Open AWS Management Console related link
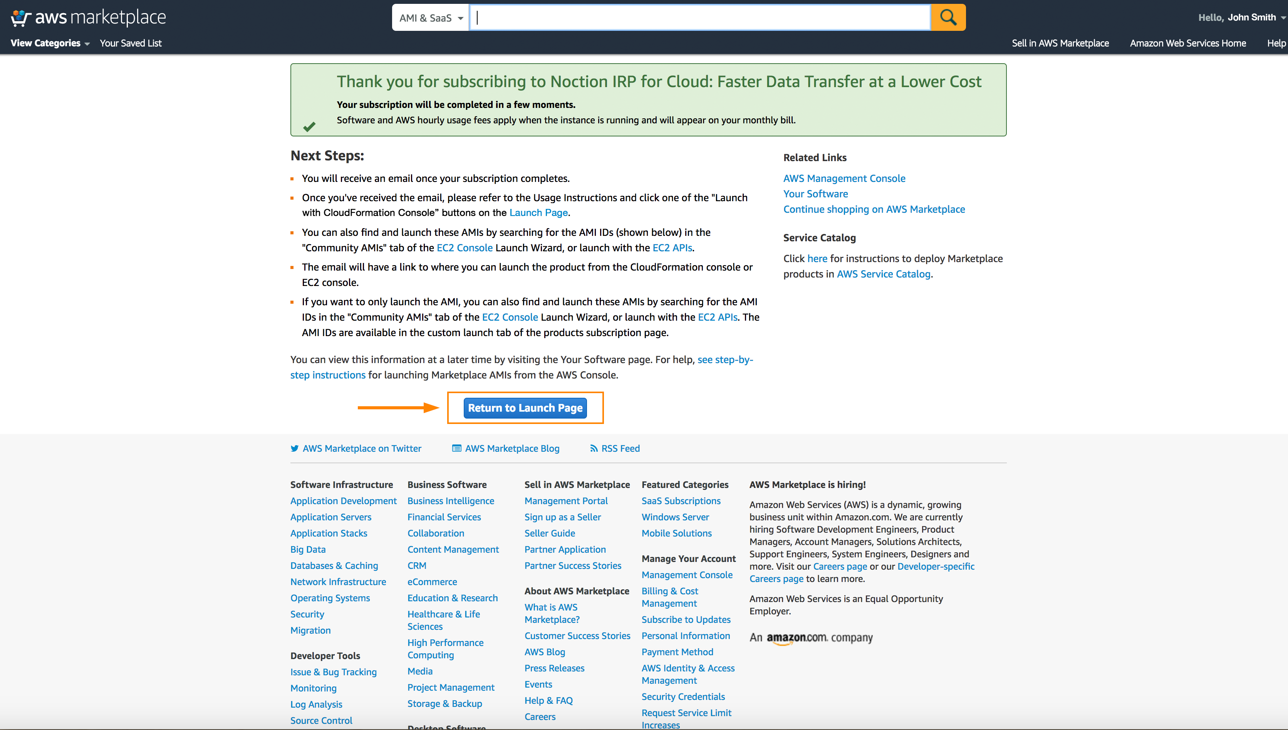The image size is (1288, 730). pos(844,178)
